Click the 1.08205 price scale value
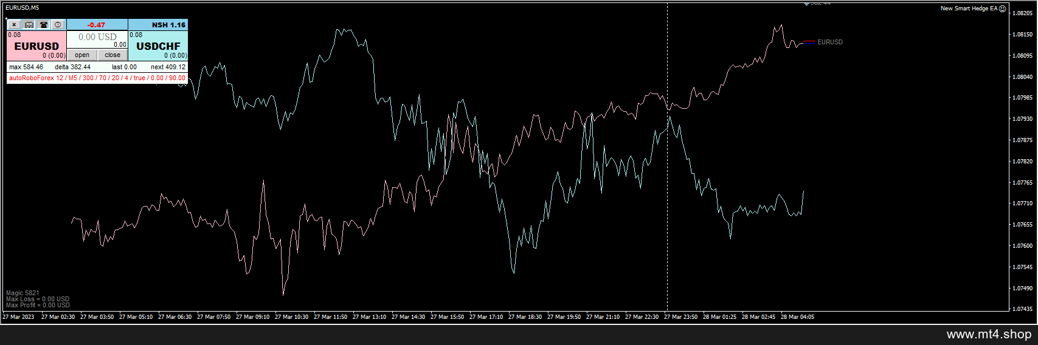The image size is (1038, 345). tap(1023, 13)
